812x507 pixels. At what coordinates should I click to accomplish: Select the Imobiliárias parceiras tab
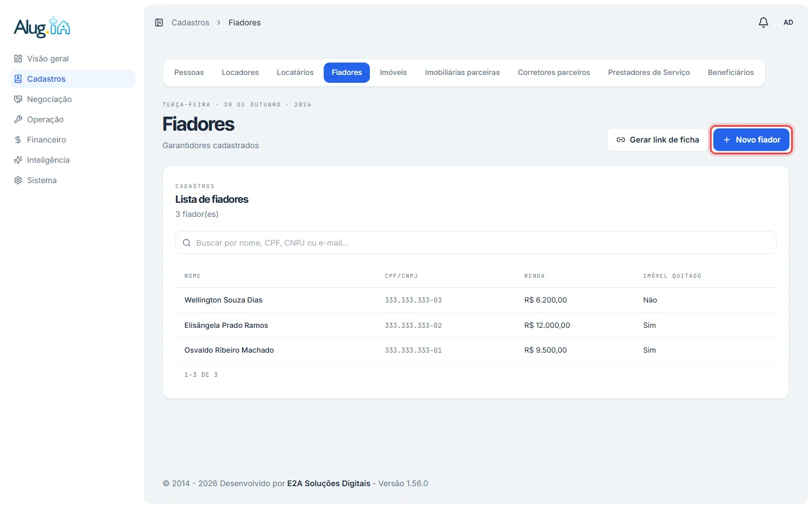pos(462,73)
